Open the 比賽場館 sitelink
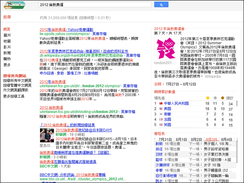 [91, 73]
